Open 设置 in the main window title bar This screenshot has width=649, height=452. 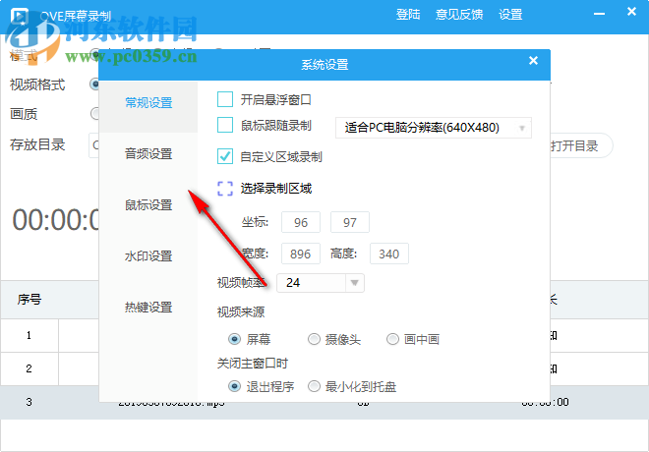click(x=510, y=15)
